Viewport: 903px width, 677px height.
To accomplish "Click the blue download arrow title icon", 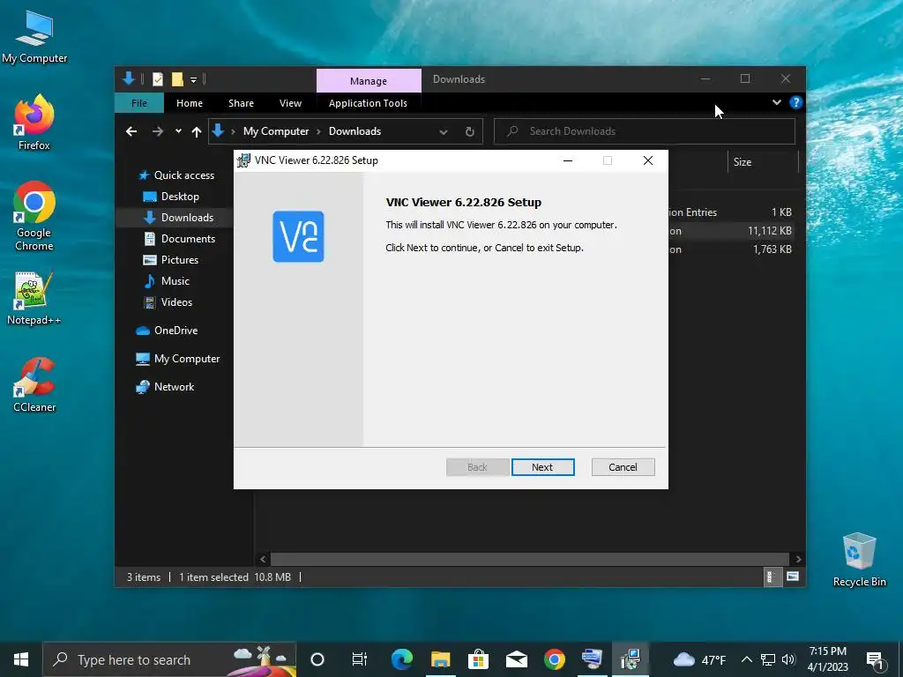I will 129,78.
